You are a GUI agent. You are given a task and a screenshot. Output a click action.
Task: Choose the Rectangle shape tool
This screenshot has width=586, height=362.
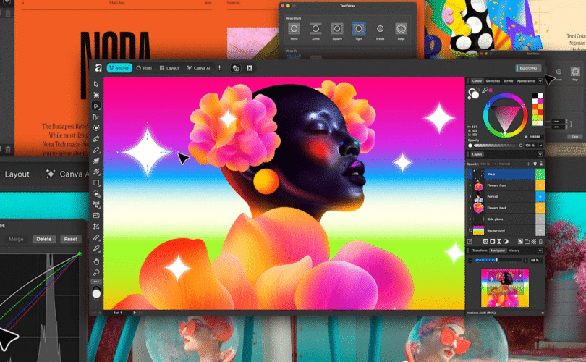pyautogui.click(x=96, y=183)
